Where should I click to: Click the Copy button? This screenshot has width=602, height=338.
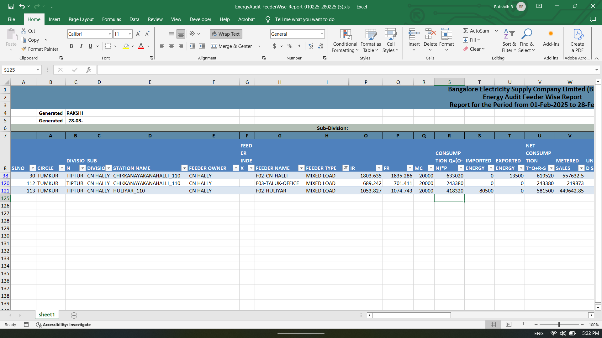pos(30,40)
